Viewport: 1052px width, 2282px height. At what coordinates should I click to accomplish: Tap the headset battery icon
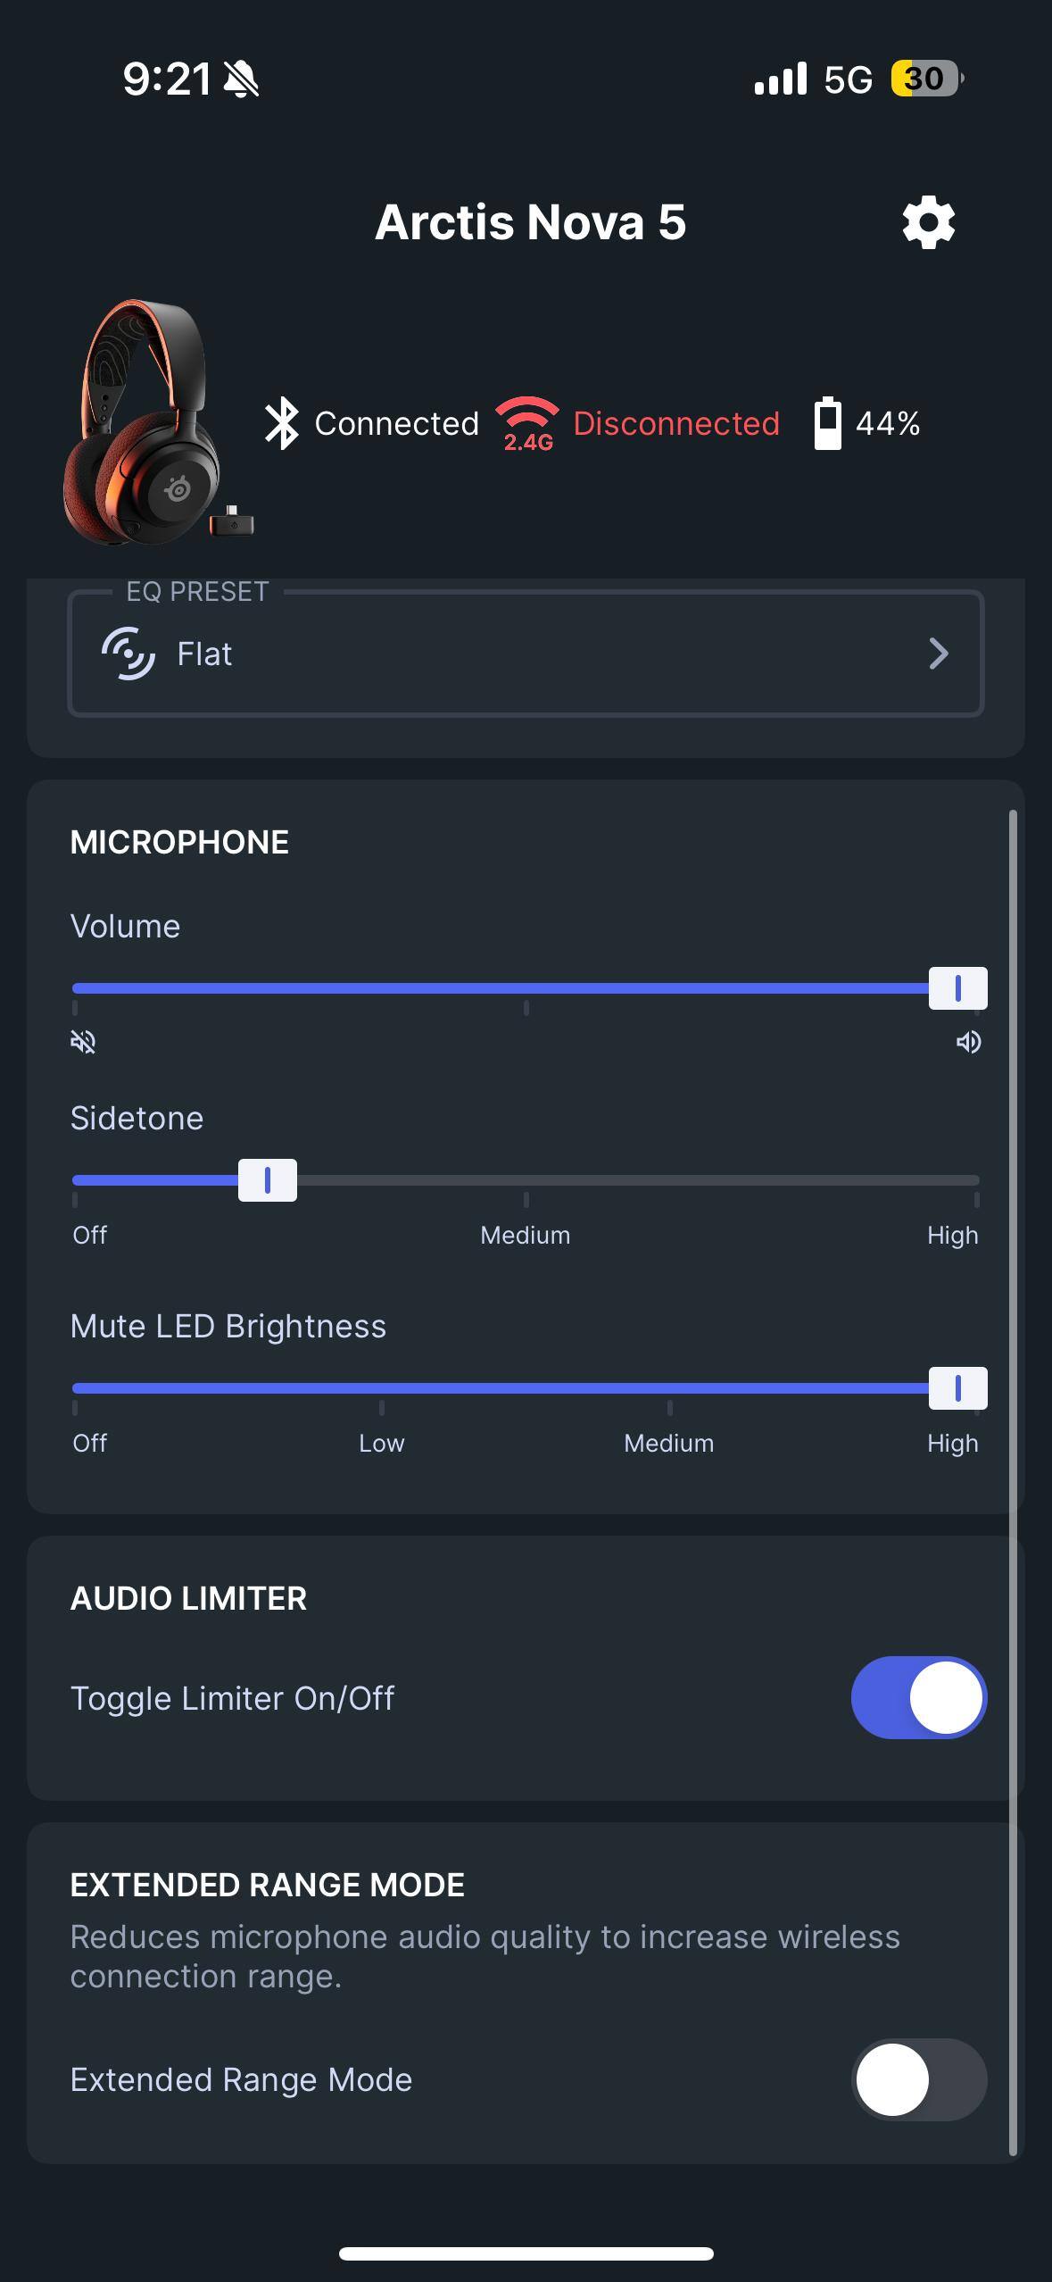click(x=827, y=423)
